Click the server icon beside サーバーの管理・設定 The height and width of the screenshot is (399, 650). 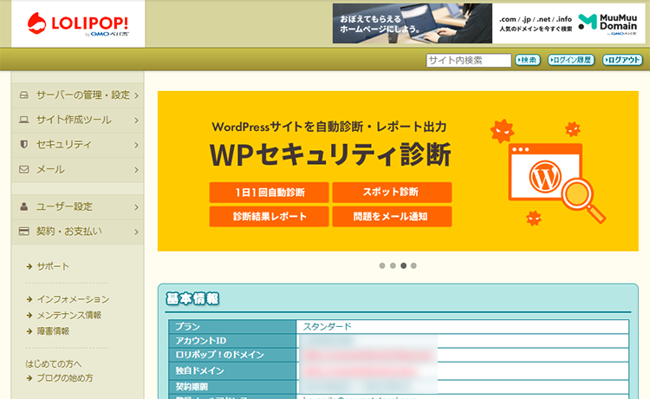point(24,95)
